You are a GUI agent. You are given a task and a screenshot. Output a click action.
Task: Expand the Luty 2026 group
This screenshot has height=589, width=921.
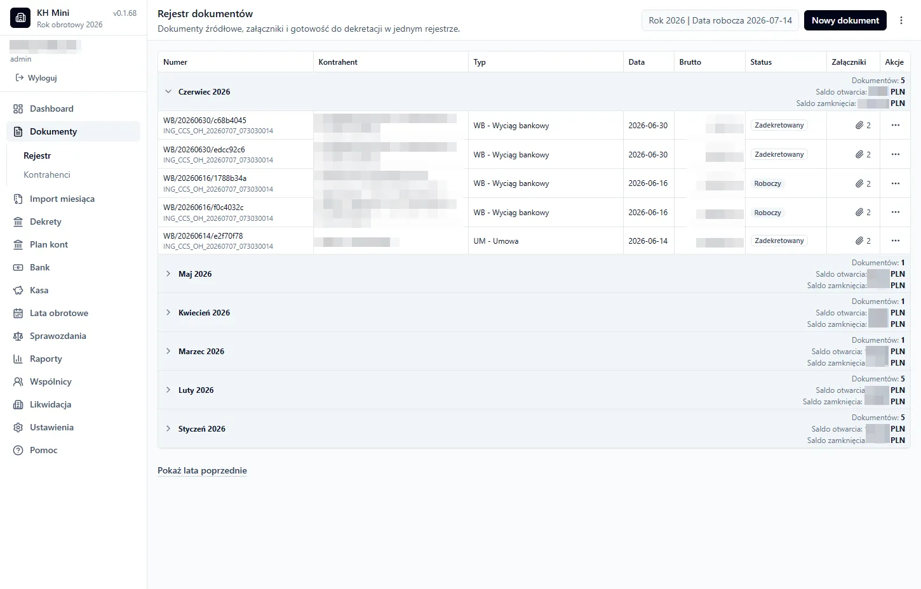coord(168,390)
